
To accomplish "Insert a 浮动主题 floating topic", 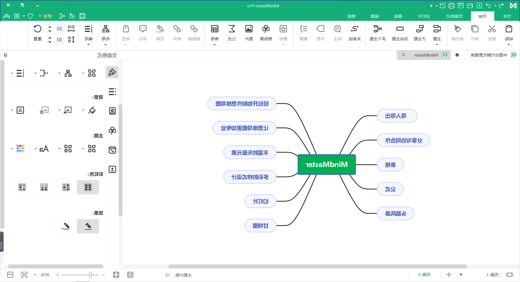I will tap(400, 33).
